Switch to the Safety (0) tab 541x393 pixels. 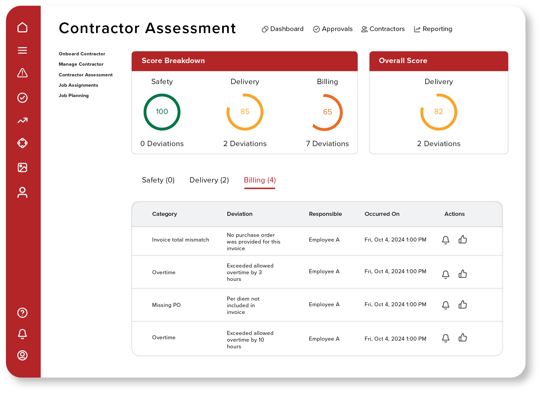[158, 180]
